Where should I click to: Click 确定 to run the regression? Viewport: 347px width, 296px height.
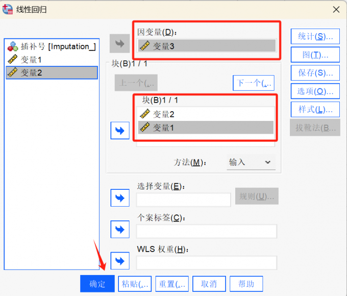[x=97, y=284]
